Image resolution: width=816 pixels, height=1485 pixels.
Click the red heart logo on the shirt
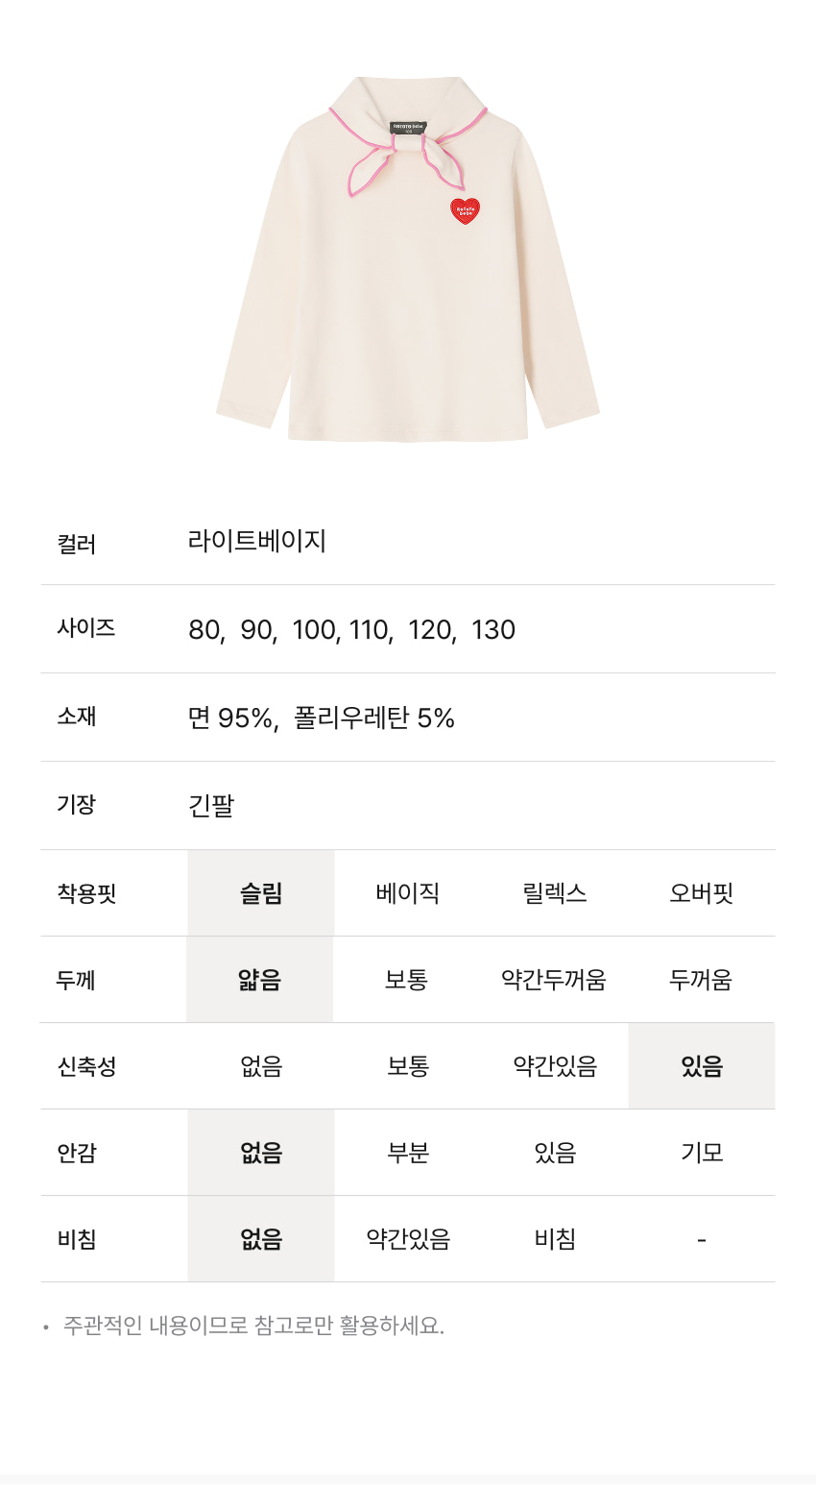[465, 211]
